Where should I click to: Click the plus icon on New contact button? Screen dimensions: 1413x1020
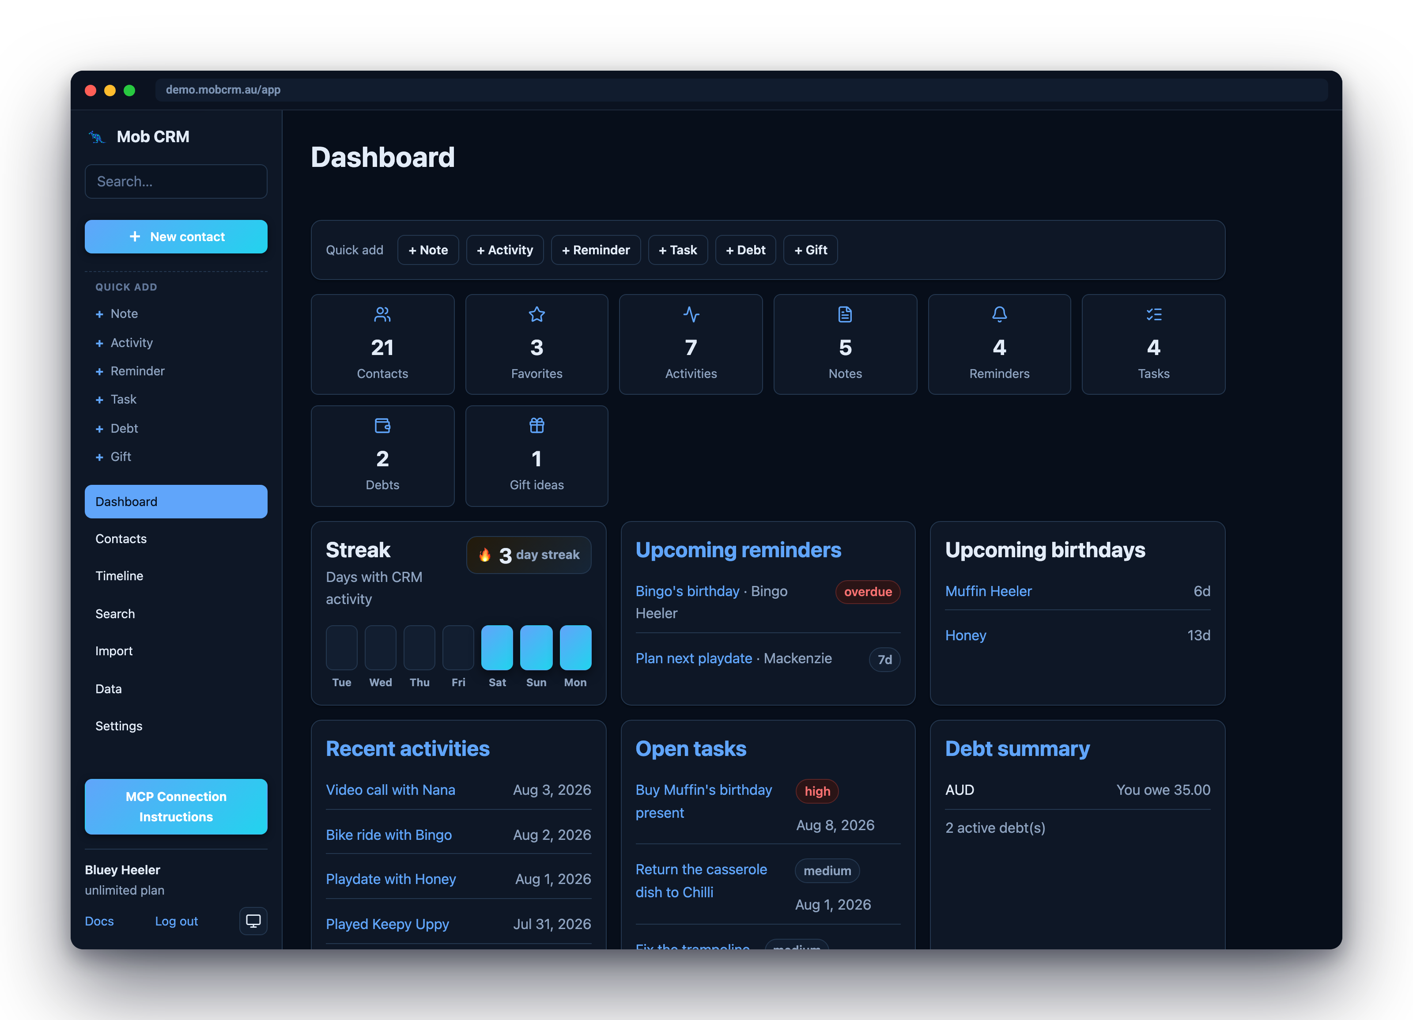[x=135, y=237]
